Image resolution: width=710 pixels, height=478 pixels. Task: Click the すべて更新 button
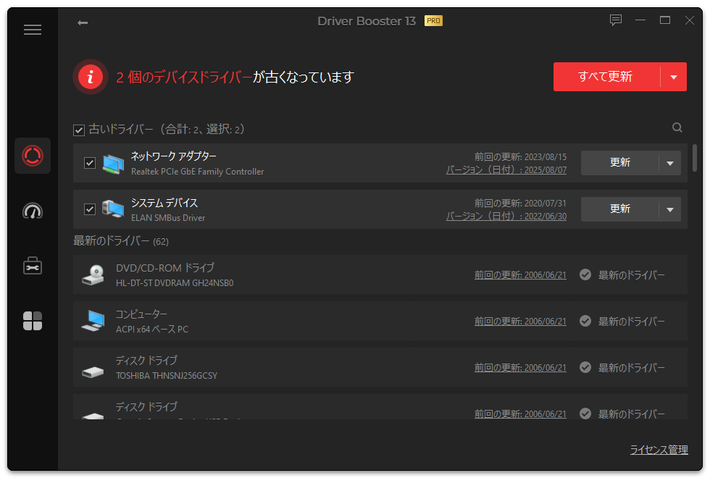pos(606,77)
